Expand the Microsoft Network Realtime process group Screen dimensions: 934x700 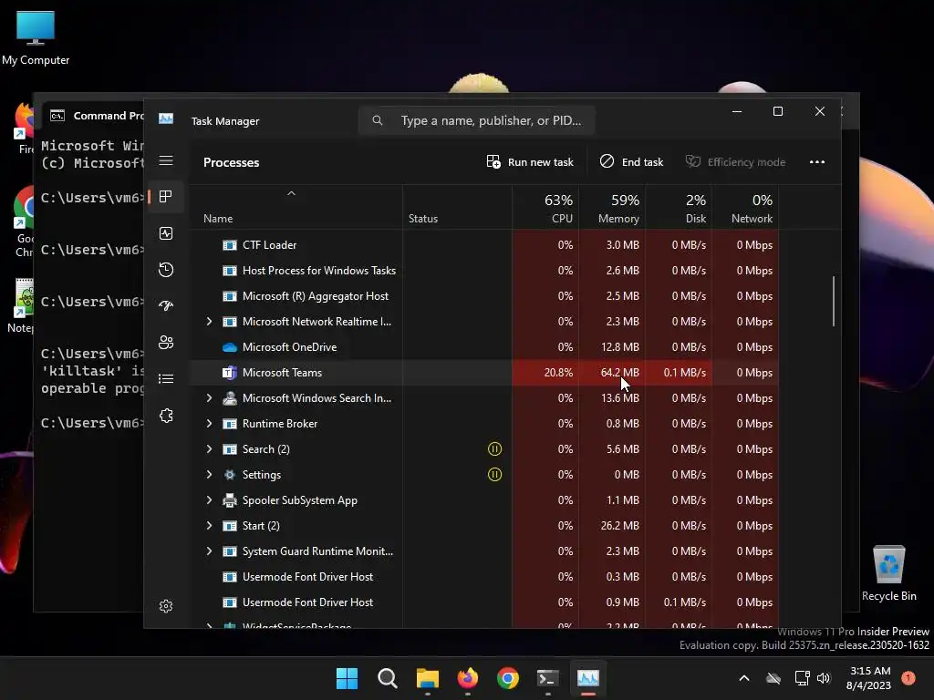tap(209, 322)
